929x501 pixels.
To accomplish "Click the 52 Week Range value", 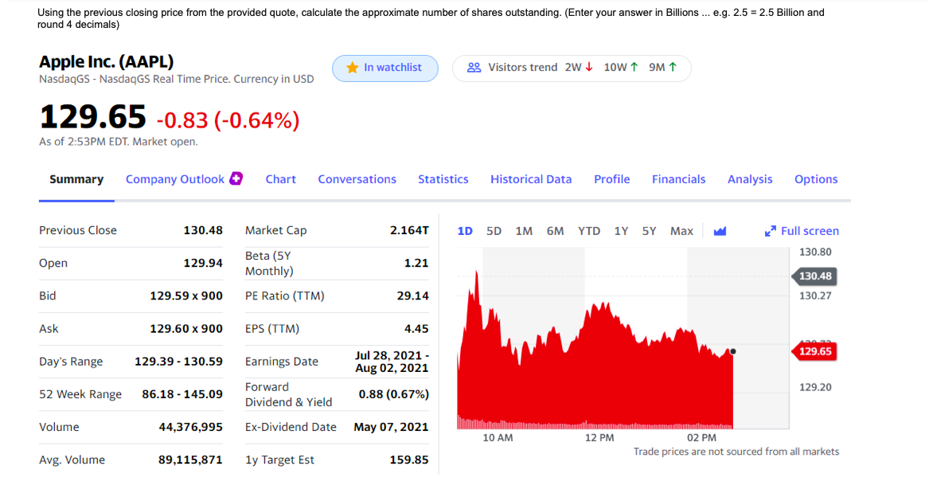I will coord(182,393).
